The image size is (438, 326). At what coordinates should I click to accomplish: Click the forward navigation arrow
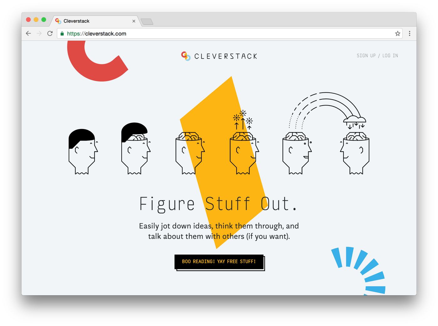[x=39, y=33]
